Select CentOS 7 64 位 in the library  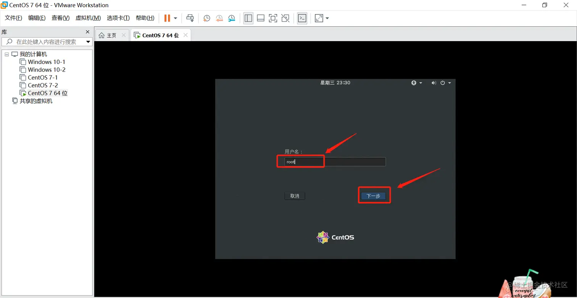click(x=47, y=93)
